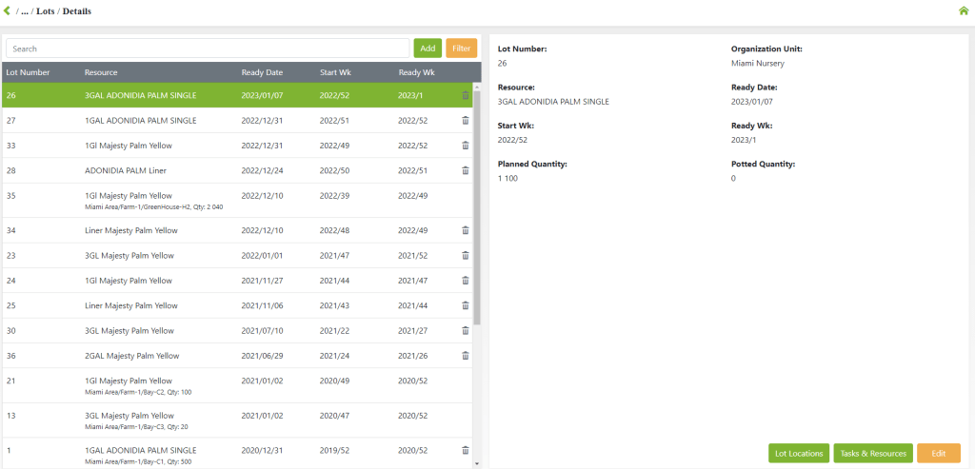Image resolution: width=975 pixels, height=469 pixels.
Task: Delete lot 34 Liner Majesty Palm
Action: [466, 230]
